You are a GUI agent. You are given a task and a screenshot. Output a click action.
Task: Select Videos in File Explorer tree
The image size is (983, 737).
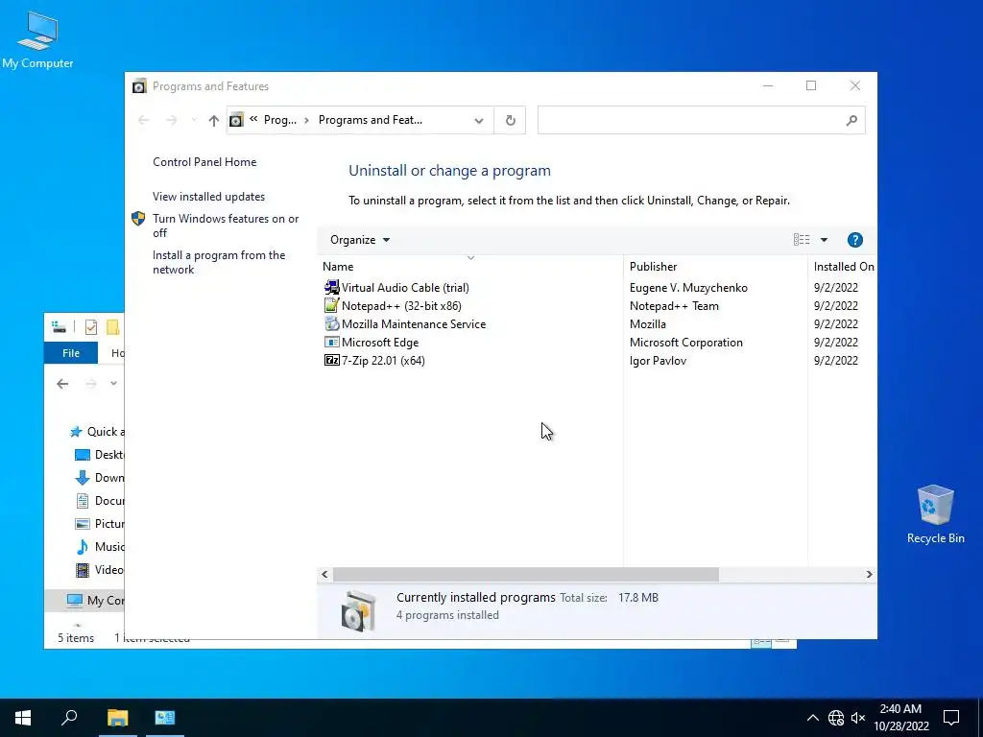tap(99, 570)
